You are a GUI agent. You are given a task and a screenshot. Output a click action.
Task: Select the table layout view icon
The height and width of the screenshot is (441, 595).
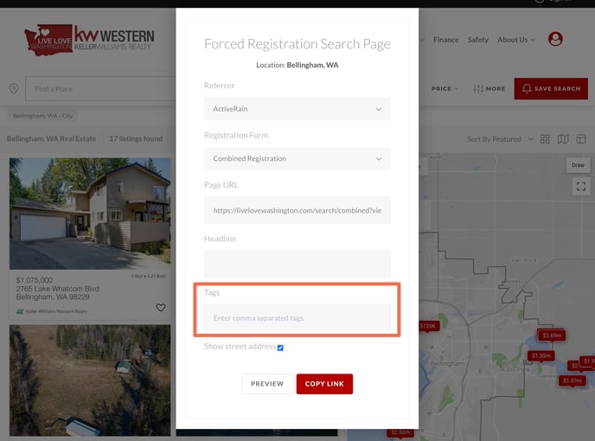[581, 139]
